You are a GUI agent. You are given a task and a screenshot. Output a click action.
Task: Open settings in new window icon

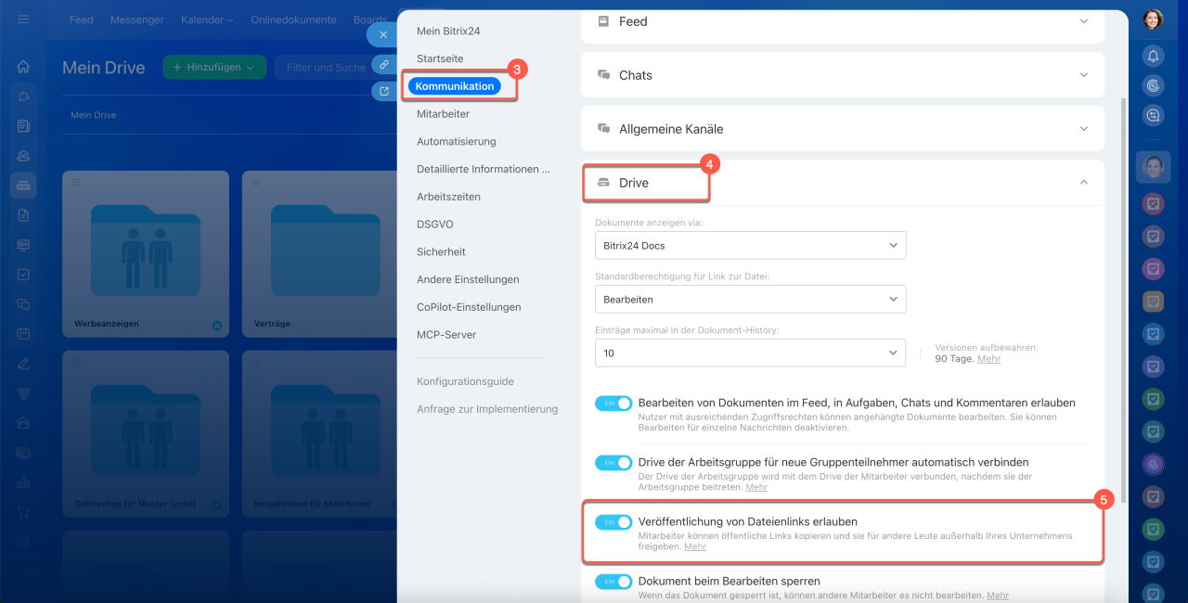click(383, 92)
